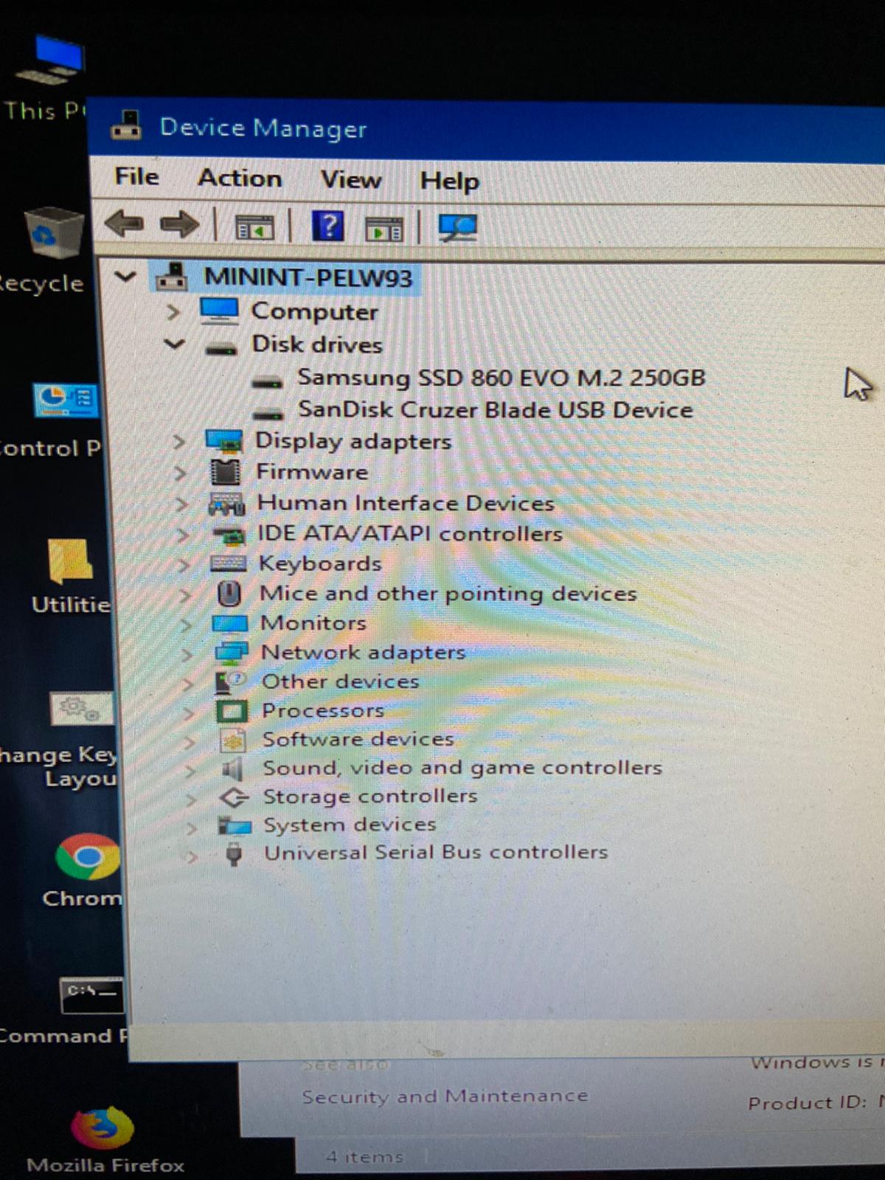885x1180 pixels.
Task: Expand the Monitors category arrow
Action: [x=187, y=625]
